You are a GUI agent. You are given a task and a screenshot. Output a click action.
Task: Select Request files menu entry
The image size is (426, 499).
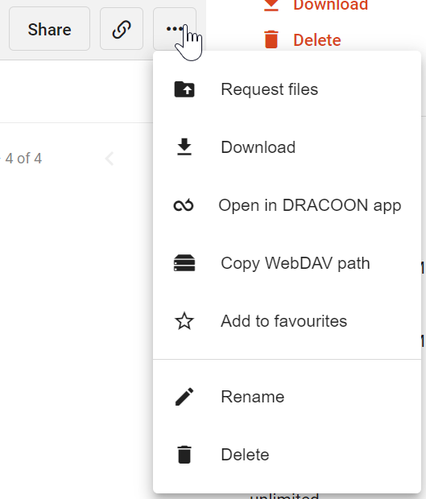click(x=287, y=89)
